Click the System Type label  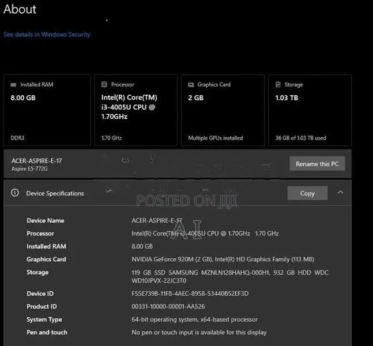[x=44, y=319]
